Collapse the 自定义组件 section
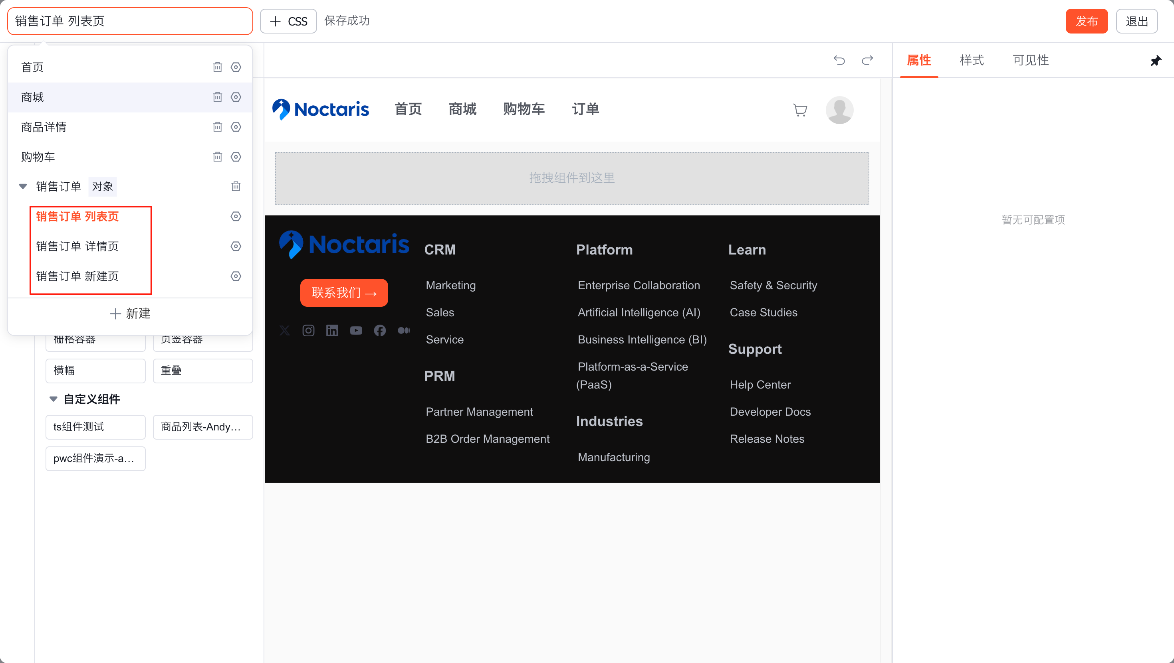 pos(54,399)
